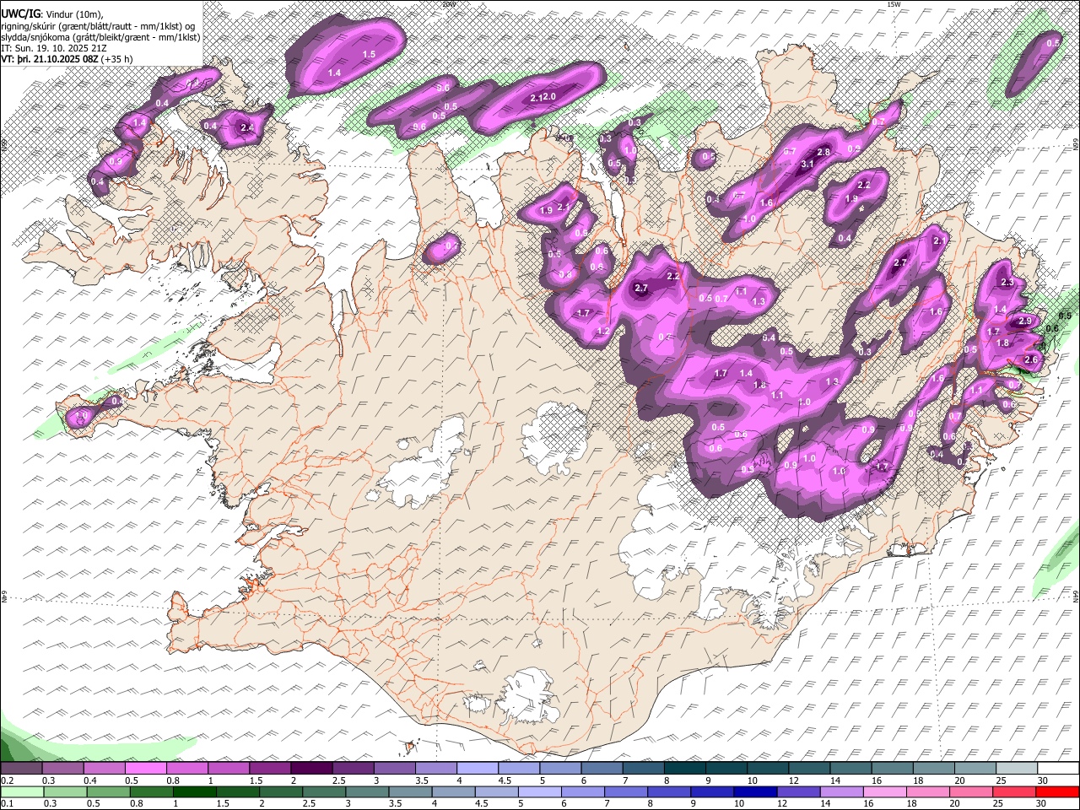
Task: Click the 3.1 snowfall value on the map
Action: tap(806, 164)
